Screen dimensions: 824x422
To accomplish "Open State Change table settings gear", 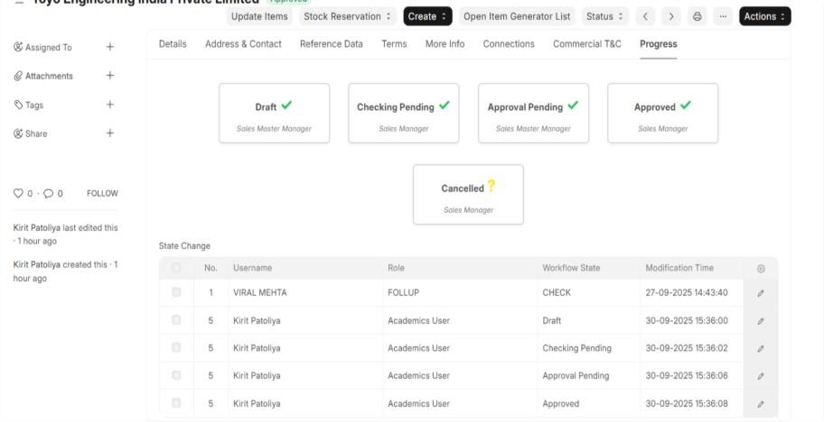I will click(x=761, y=269).
